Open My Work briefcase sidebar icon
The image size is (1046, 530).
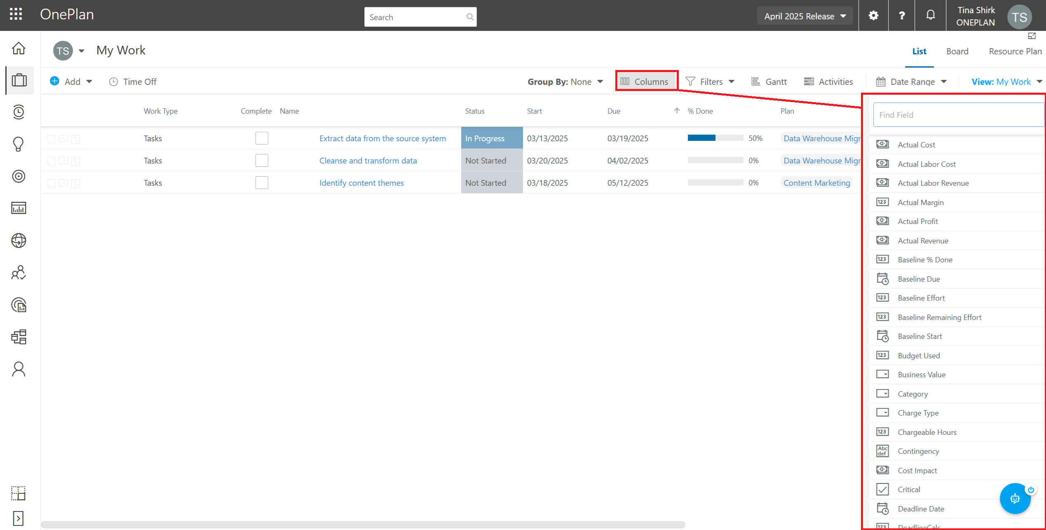coord(19,80)
